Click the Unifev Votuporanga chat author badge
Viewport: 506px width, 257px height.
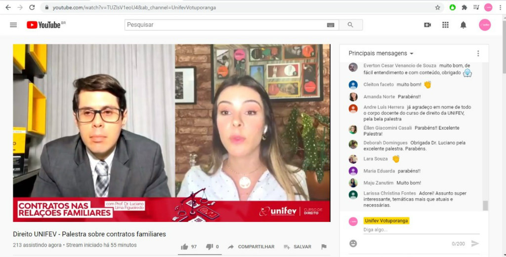pos(386,221)
